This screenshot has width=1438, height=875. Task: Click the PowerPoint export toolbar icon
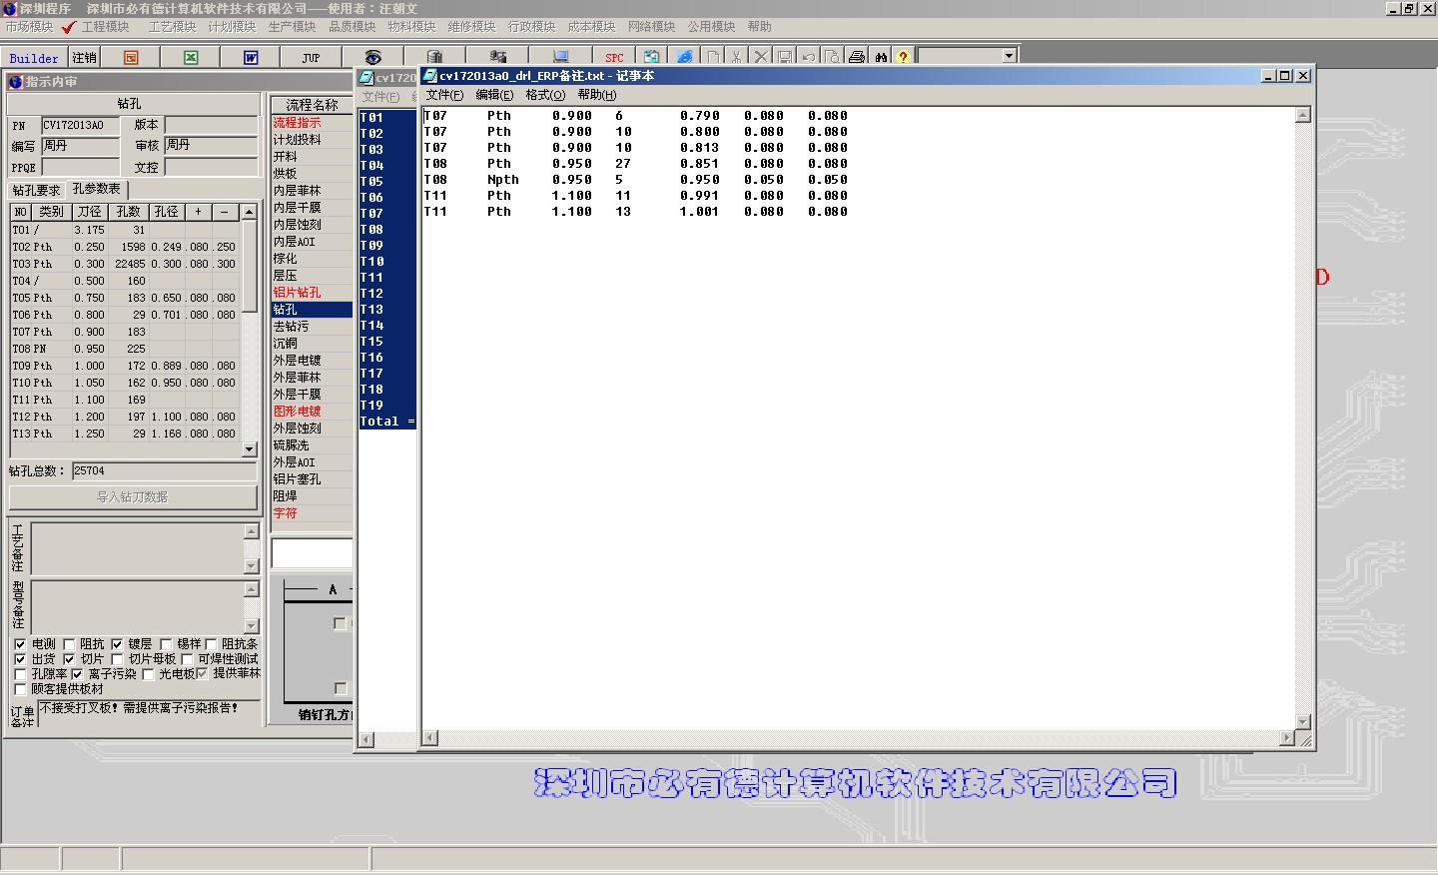pyautogui.click(x=131, y=57)
